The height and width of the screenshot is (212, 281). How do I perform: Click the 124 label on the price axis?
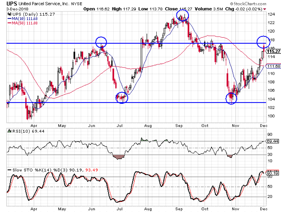pos(271,14)
